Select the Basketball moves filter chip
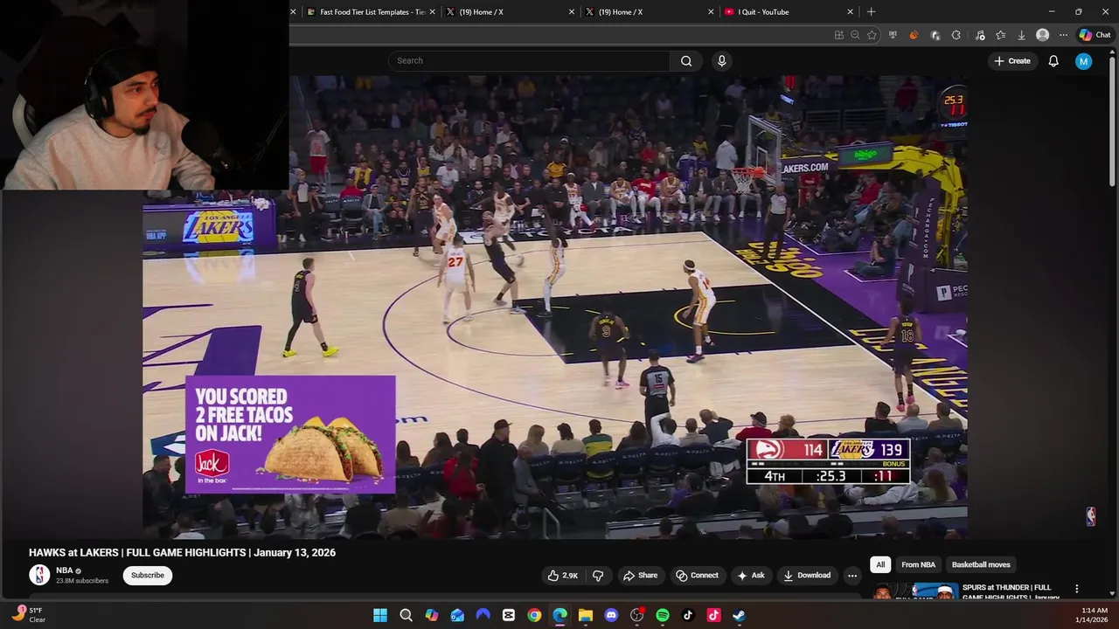Image resolution: width=1119 pixels, height=629 pixels. click(x=981, y=564)
